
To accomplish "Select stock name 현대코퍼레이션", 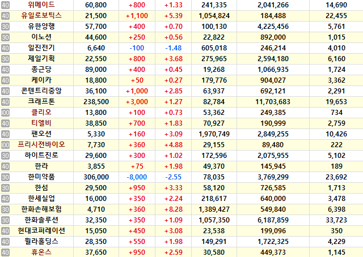I will pyautogui.click(x=41, y=230).
